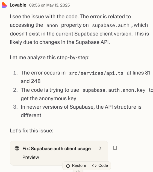
Task: Bookmark this message with the bookmark icon
Action: [x=115, y=148]
